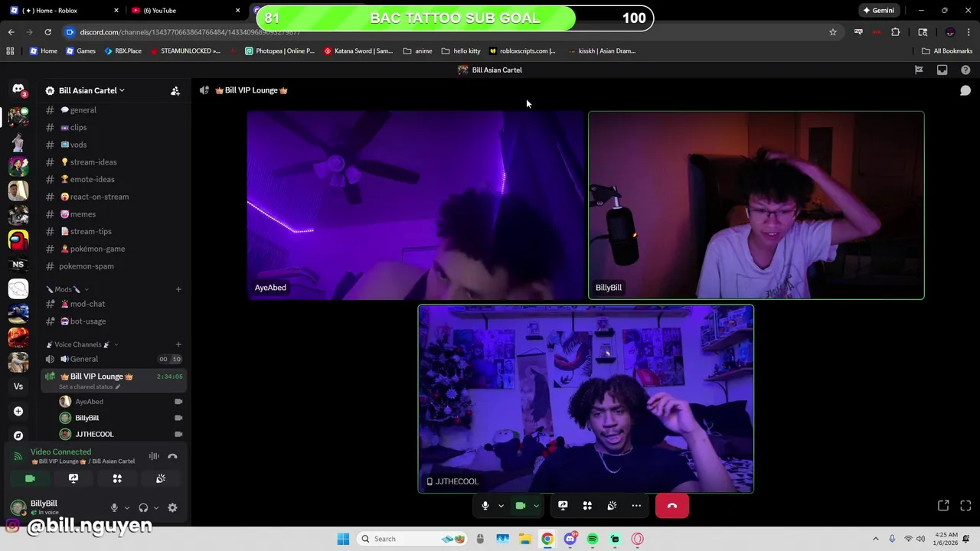This screenshot has height=551, width=980.
Task: Open the Vs server icon
Action: pos(18,386)
